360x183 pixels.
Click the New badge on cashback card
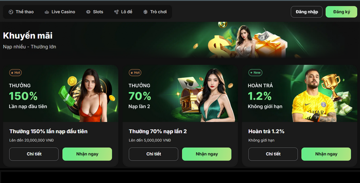(x=255, y=73)
